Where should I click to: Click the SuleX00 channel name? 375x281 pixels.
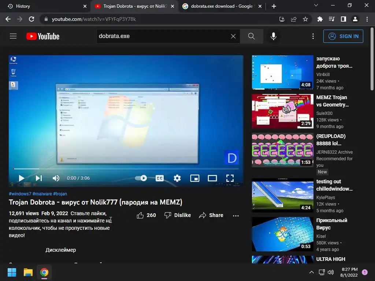click(324, 113)
